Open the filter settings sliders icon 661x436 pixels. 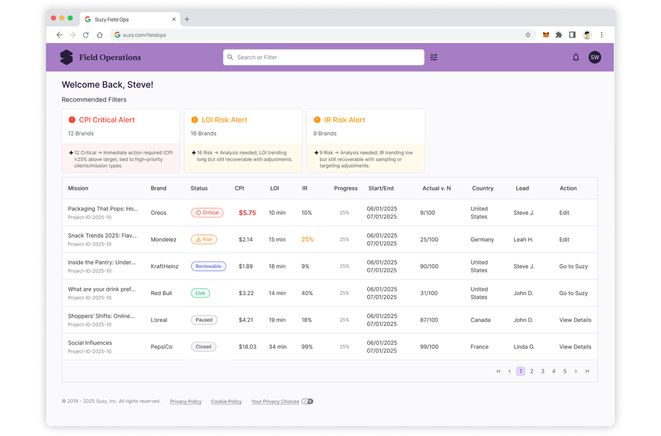click(x=433, y=57)
